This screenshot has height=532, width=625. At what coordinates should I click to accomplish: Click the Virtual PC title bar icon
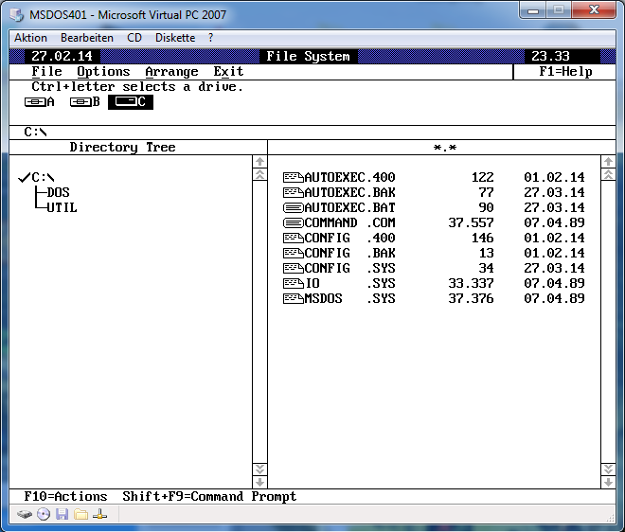[17, 15]
